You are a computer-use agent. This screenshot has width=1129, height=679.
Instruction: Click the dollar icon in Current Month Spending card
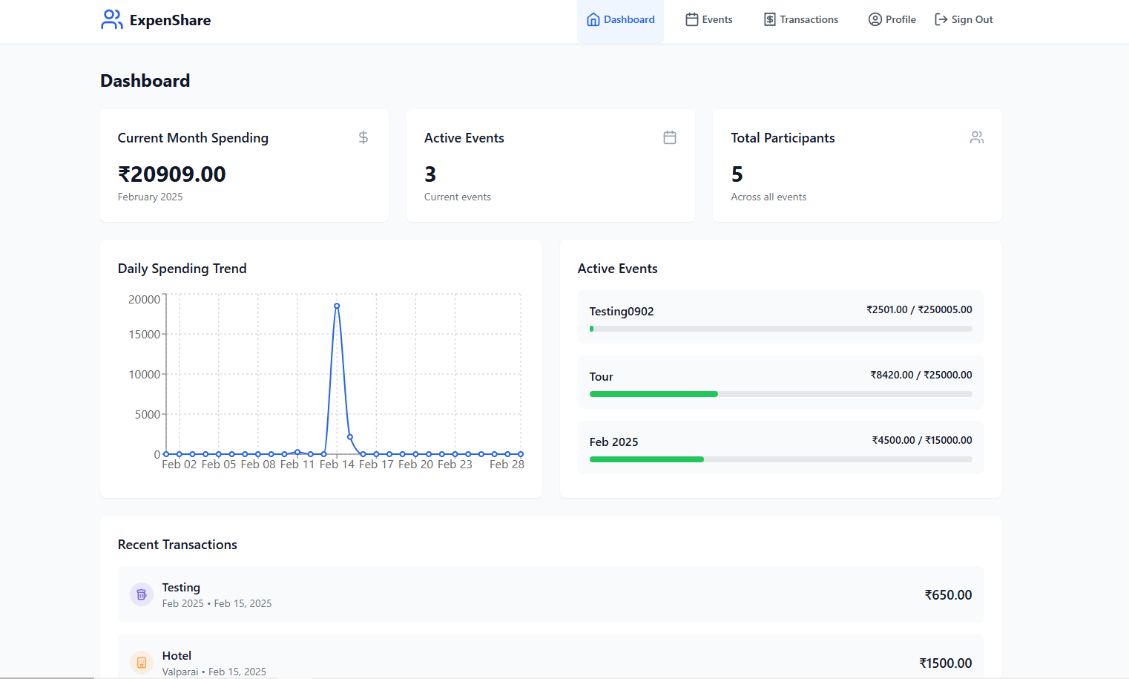click(363, 137)
